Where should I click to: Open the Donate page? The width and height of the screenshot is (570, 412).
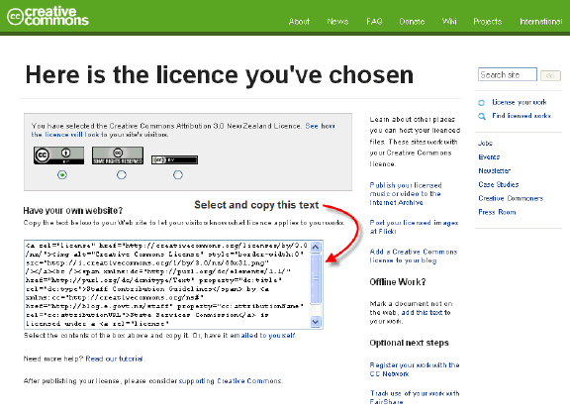[412, 22]
